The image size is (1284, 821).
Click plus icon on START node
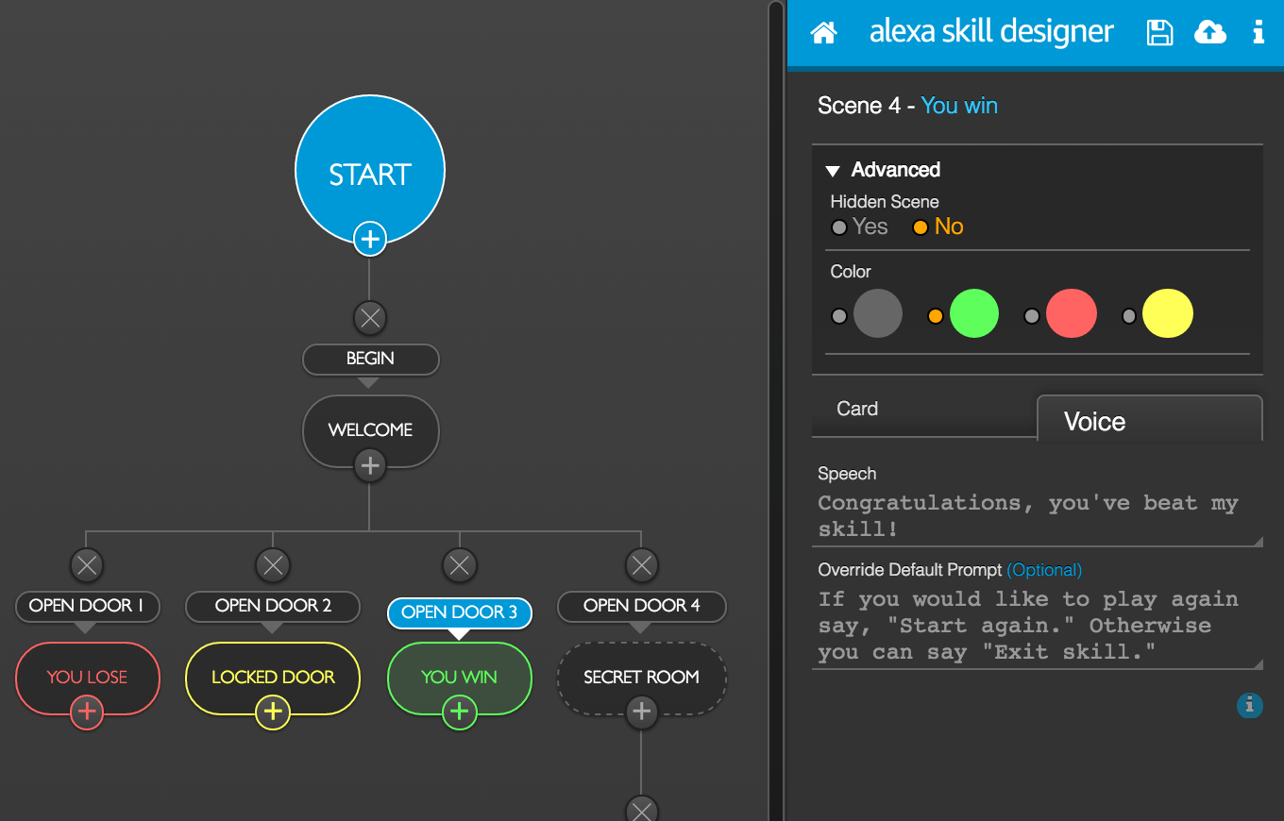click(x=370, y=240)
